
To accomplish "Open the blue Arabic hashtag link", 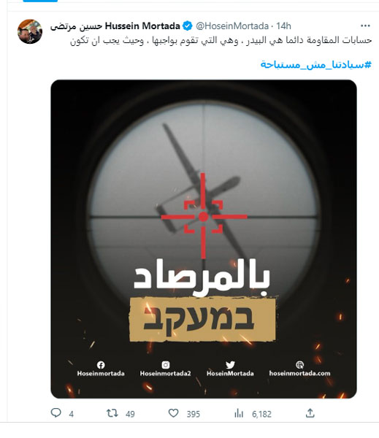I will coord(315,64).
